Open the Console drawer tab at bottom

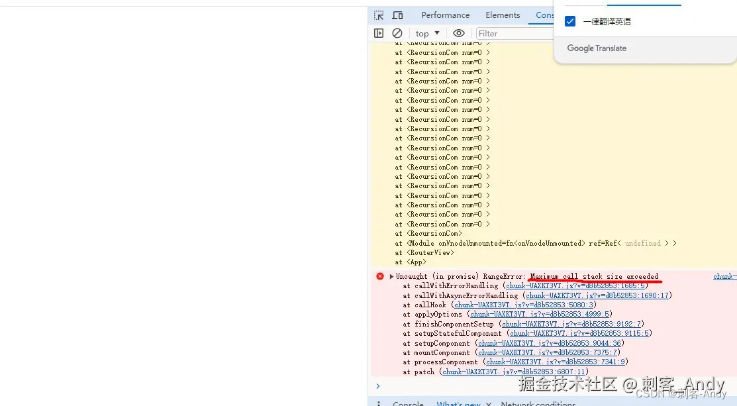click(x=408, y=403)
